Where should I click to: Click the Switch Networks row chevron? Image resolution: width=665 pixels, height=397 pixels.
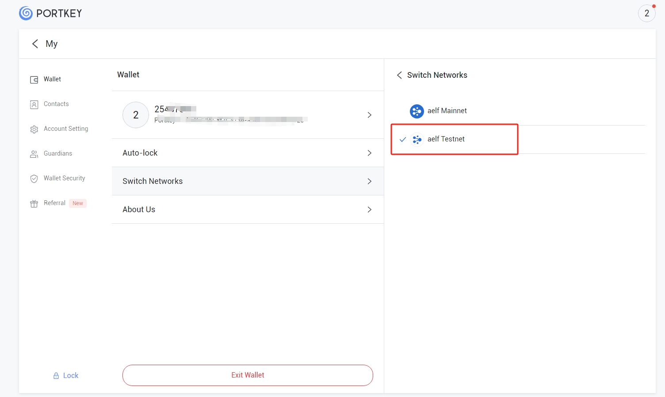pyautogui.click(x=370, y=181)
